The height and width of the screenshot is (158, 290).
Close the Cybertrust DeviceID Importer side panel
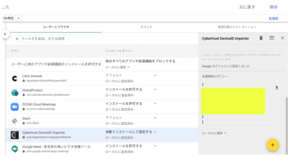pos(282,38)
